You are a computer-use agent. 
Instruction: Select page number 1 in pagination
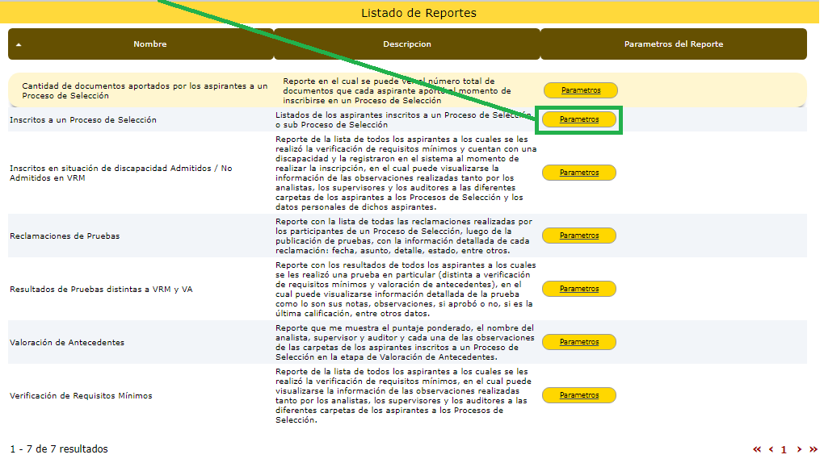784,449
